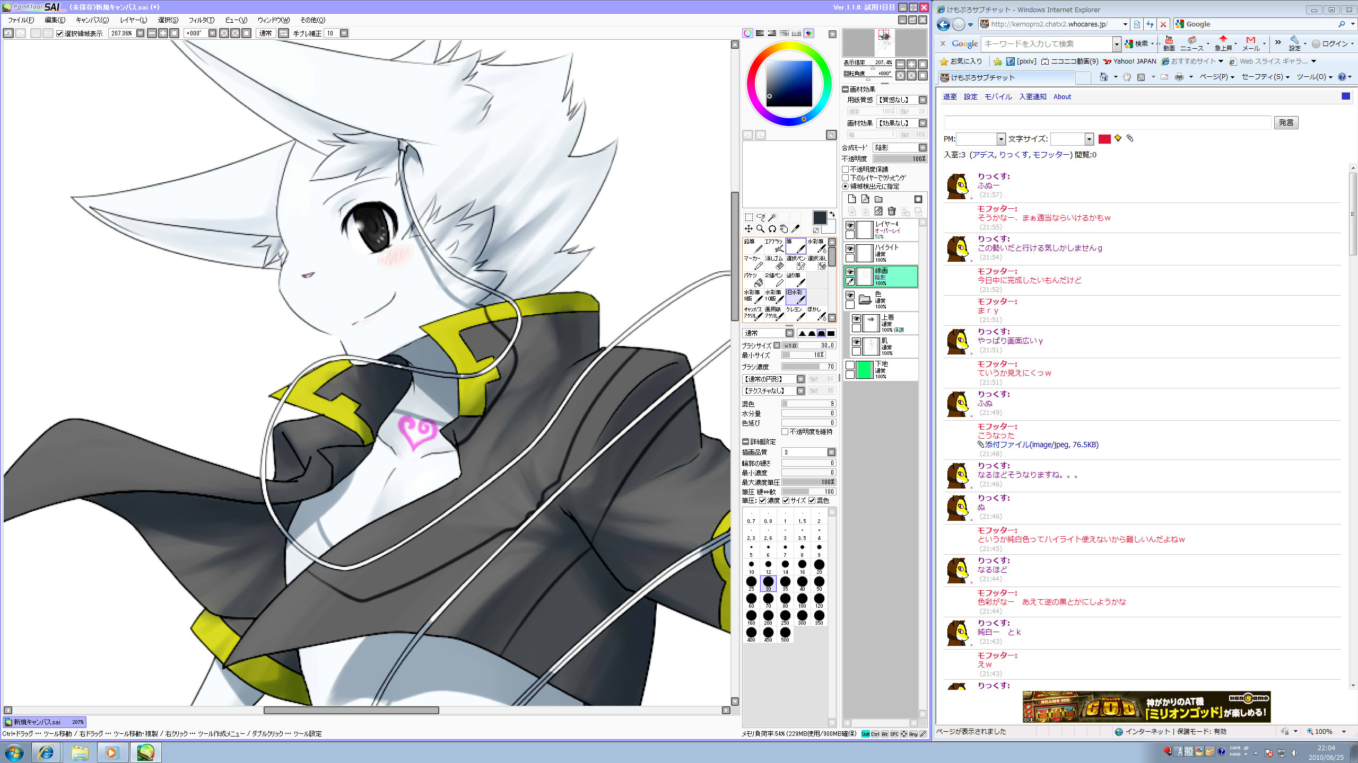Flip the canvas view horizontally in top toolbar
Image resolution: width=1358 pixels, height=763 pixels.
click(284, 33)
